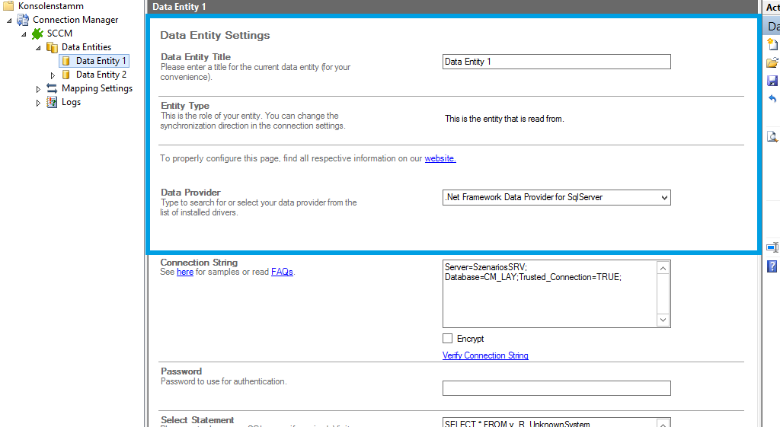Click the help question mark icon

click(x=772, y=266)
